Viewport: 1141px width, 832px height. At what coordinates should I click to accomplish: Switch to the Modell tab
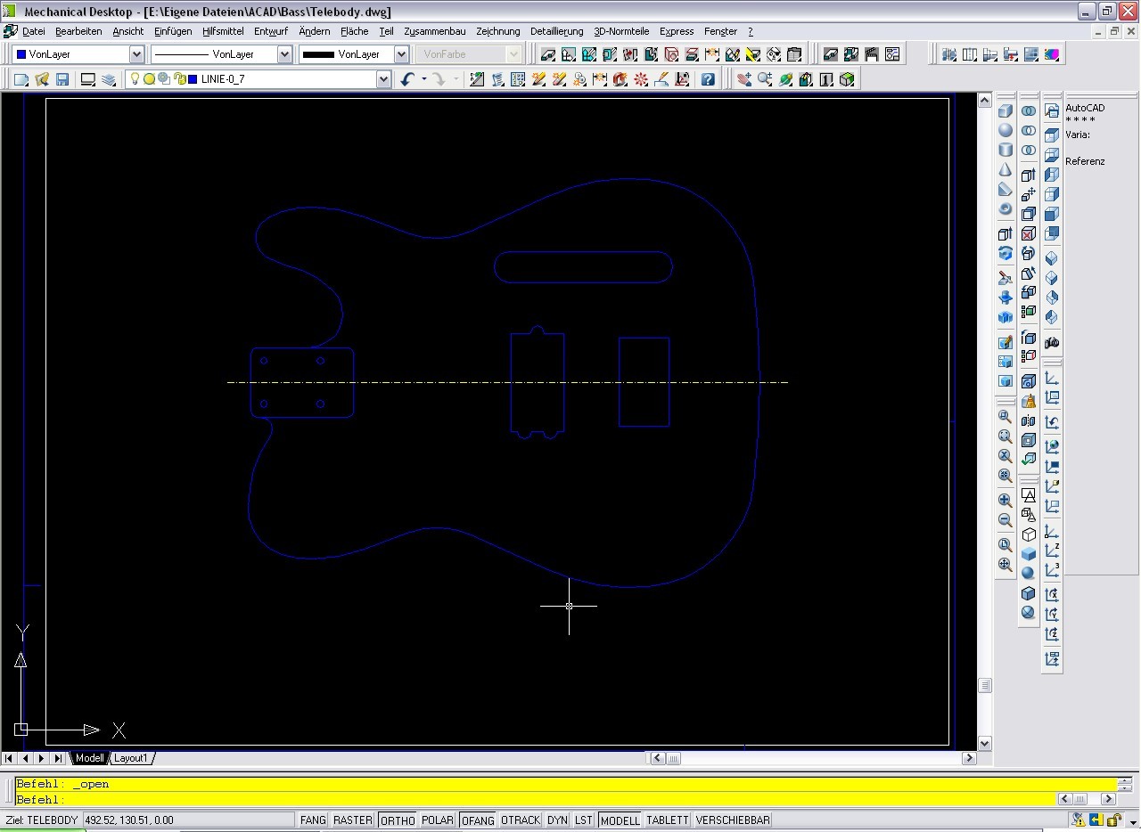tap(89, 758)
